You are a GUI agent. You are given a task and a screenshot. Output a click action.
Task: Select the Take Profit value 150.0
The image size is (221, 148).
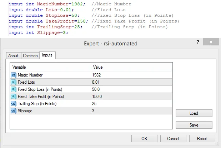(x=131, y=97)
